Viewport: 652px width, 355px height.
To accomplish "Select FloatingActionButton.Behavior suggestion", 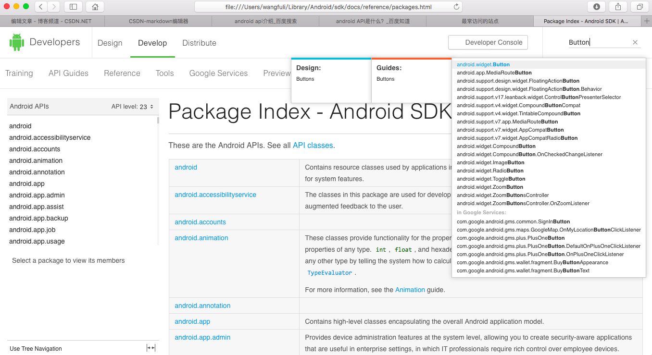I will tap(549, 89).
